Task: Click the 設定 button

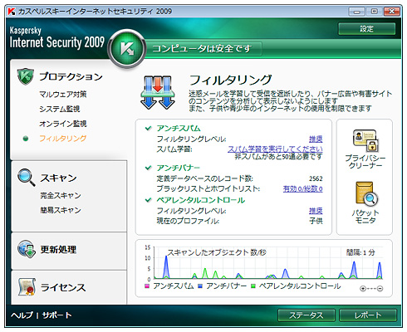Action: click(367, 29)
